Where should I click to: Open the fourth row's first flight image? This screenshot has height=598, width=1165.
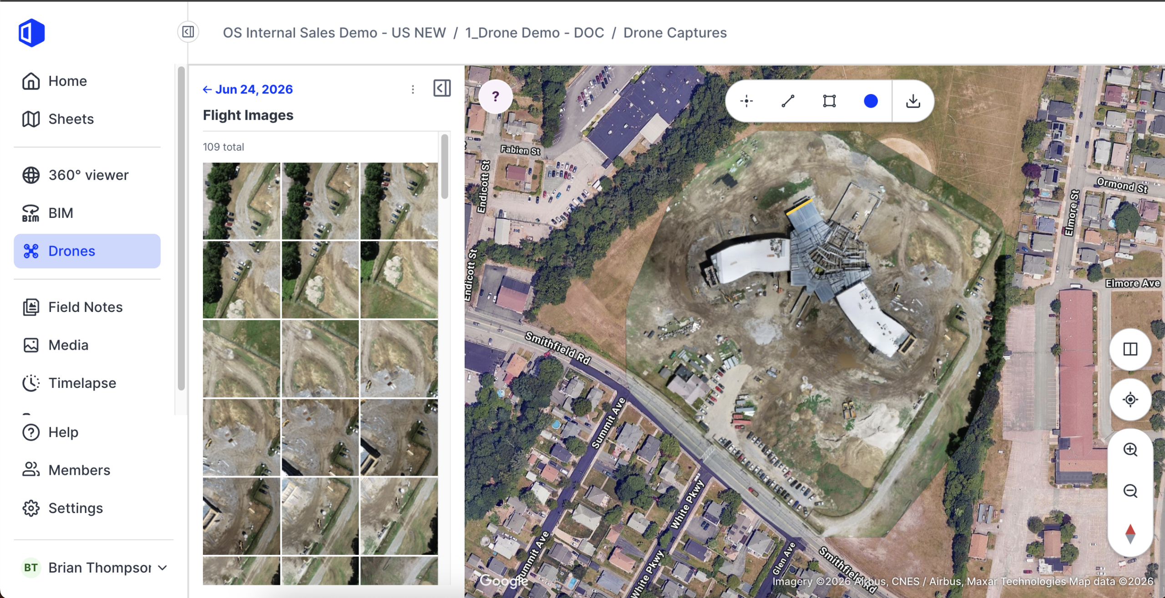[241, 437]
